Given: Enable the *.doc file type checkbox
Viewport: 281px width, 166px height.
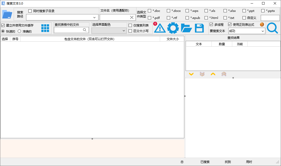Looking at the screenshot, I should coord(150,11).
